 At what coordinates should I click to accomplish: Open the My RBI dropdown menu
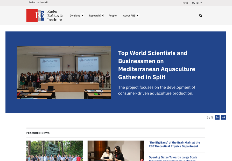(197, 3)
